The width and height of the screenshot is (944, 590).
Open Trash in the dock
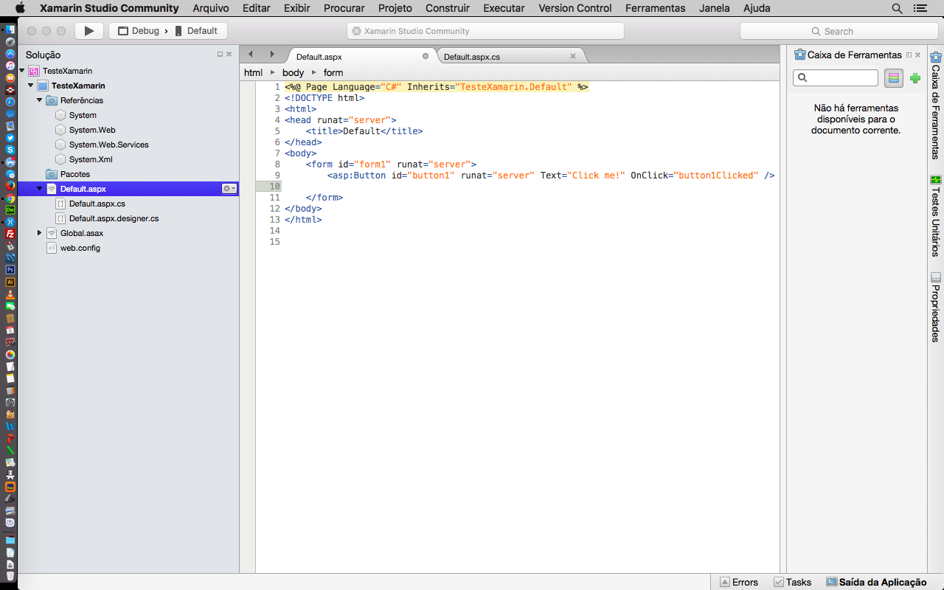tap(10, 576)
